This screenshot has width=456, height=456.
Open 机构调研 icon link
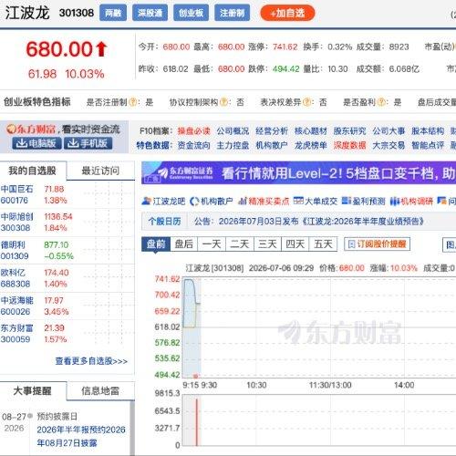pos(411,201)
